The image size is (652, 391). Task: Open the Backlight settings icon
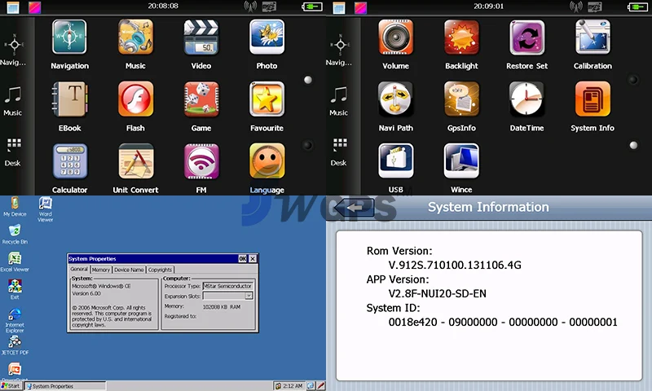click(461, 37)
